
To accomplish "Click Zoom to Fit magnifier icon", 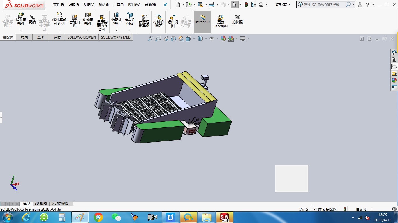I will (151, 39).
